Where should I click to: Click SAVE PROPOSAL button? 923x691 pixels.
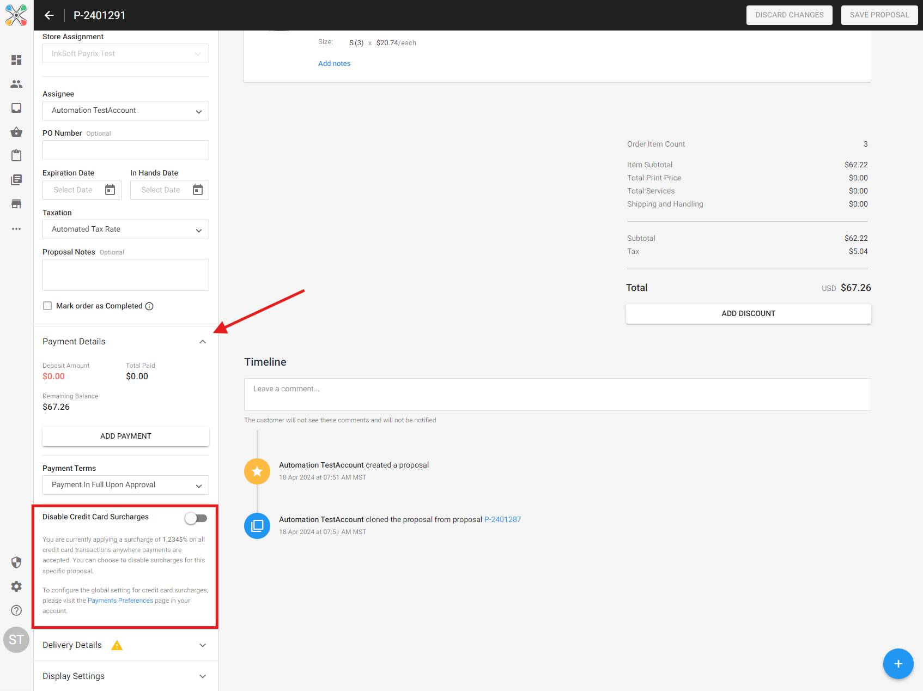pos(879,15)
